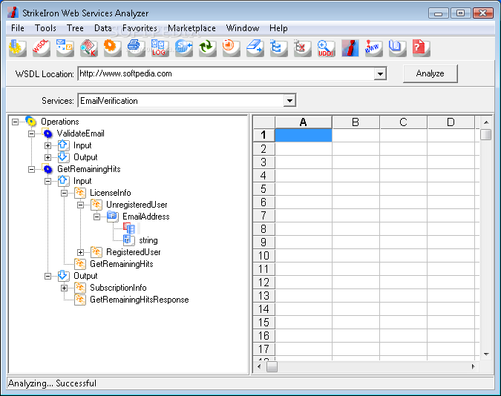Click the spreadsheet vertical scrollbar thumb
The width and height of the screenshot is (501, 396).
point(486,134)
